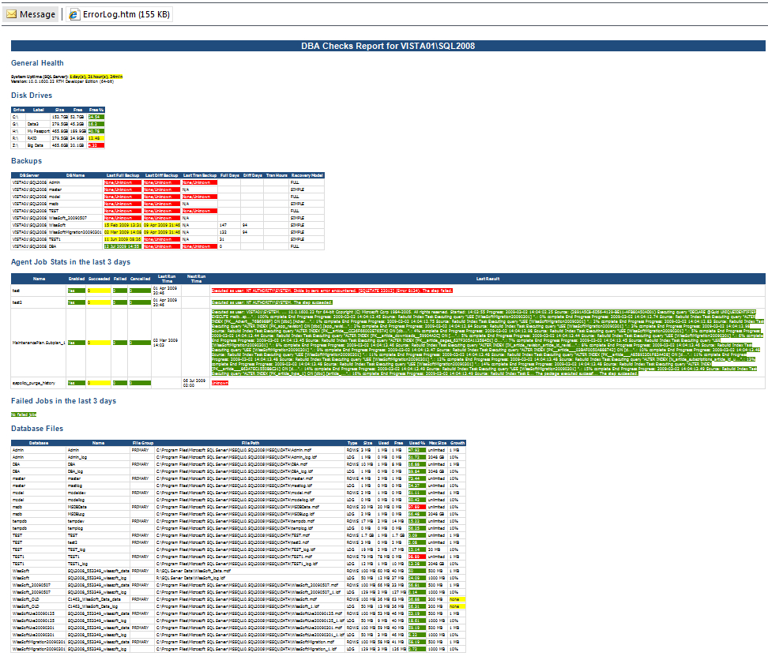The image size is (768, 660).
Task: Click the envelope icon on the Message tab
Action: click(13, 13)
